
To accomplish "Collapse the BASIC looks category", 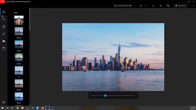I will click(x=12, y=13).
